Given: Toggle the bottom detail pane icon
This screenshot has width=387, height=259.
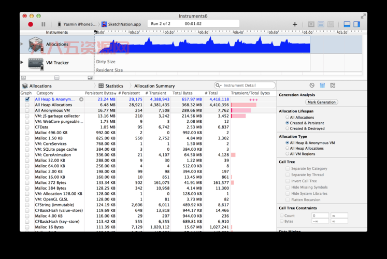Looking at the screenshot, I should 347,24.
